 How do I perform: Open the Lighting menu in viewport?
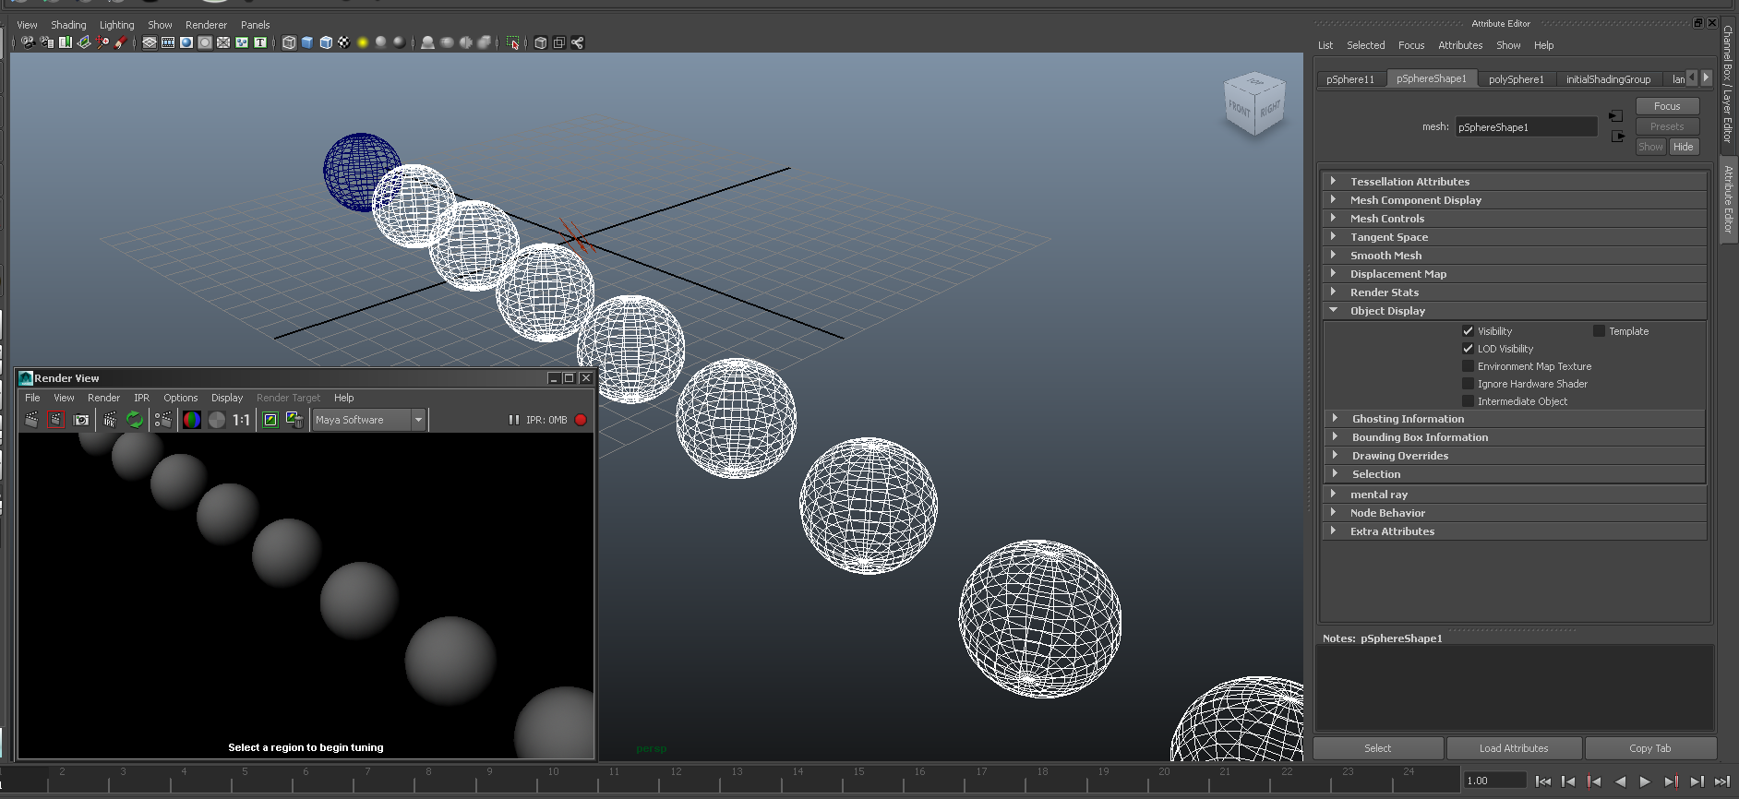point(117,25)
